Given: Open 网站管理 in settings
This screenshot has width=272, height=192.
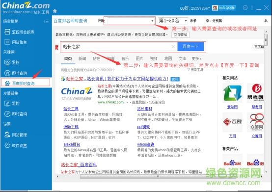Looking at the screenshot, I should pos(20,135).
